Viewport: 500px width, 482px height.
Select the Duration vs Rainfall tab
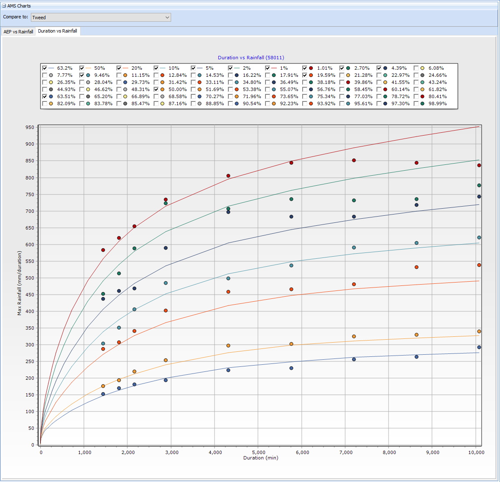(x=58, y=31)
